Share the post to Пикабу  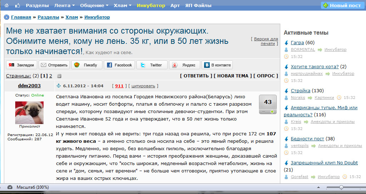click(x=86, y=65)
